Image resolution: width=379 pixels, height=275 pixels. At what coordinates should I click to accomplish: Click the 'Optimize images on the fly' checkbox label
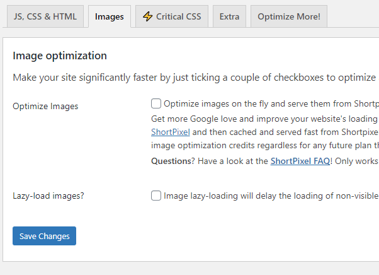pyautogui.click(x=271, y=103)
